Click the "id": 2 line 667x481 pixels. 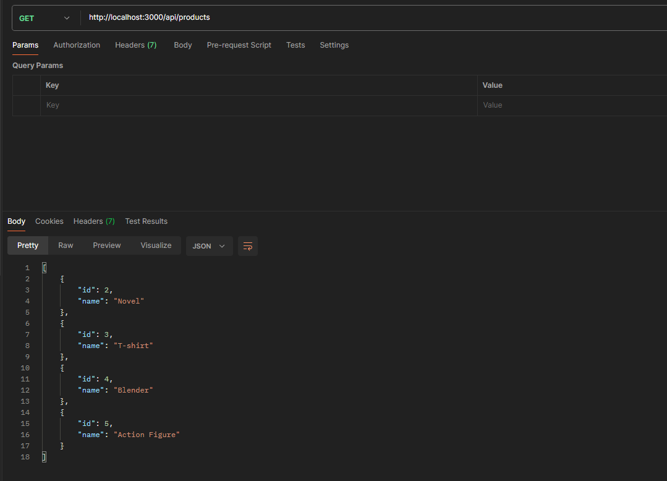click(95, 290)
